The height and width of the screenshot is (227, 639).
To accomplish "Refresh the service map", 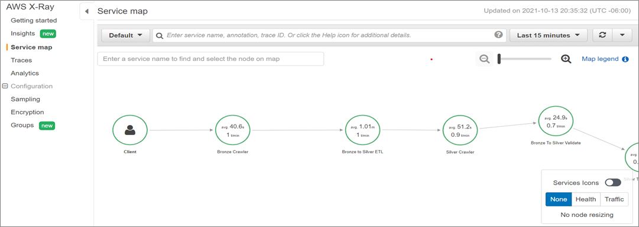I will point(602,35).
